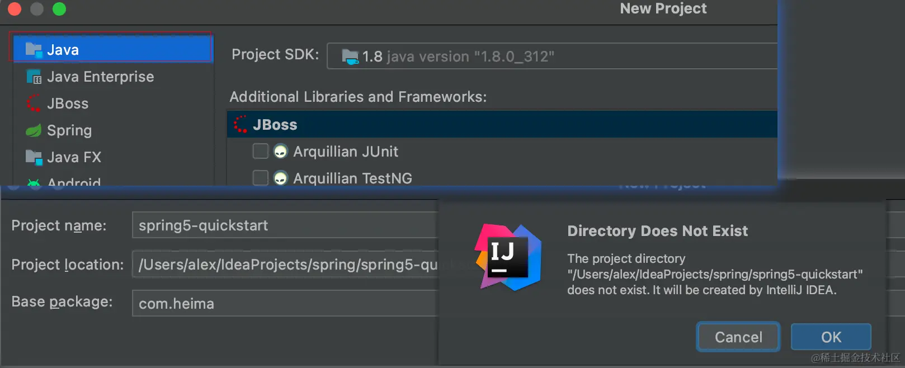Screen dimensions: 905x368
Task: Click the Arquillian TestNG alien icon
Action: coord(280,178)
